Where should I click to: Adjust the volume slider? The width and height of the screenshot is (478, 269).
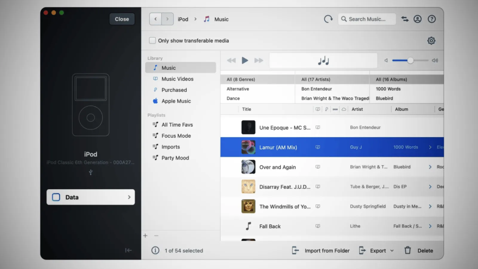tap(410, 60)
